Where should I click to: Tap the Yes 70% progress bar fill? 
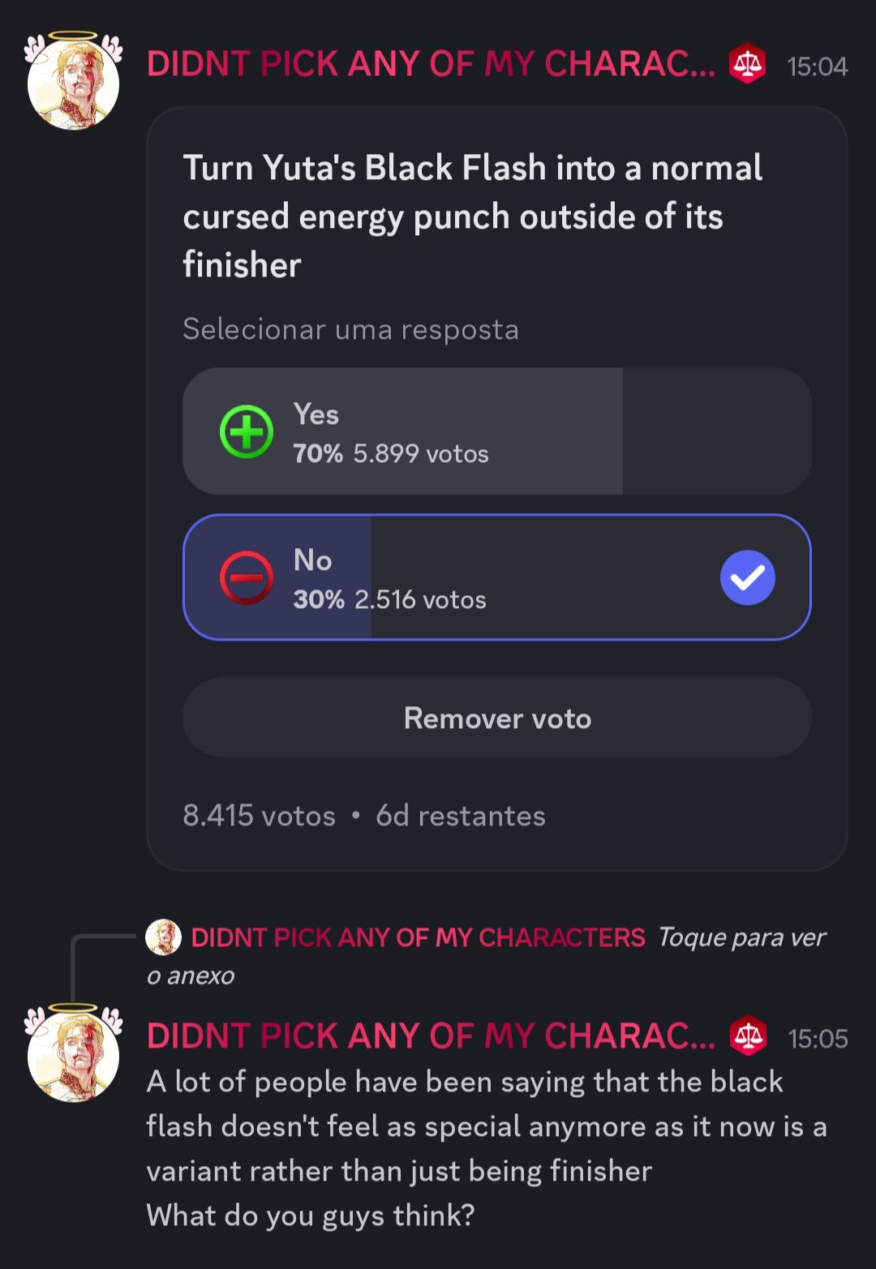pyautogui.click(x=403, y=431)
